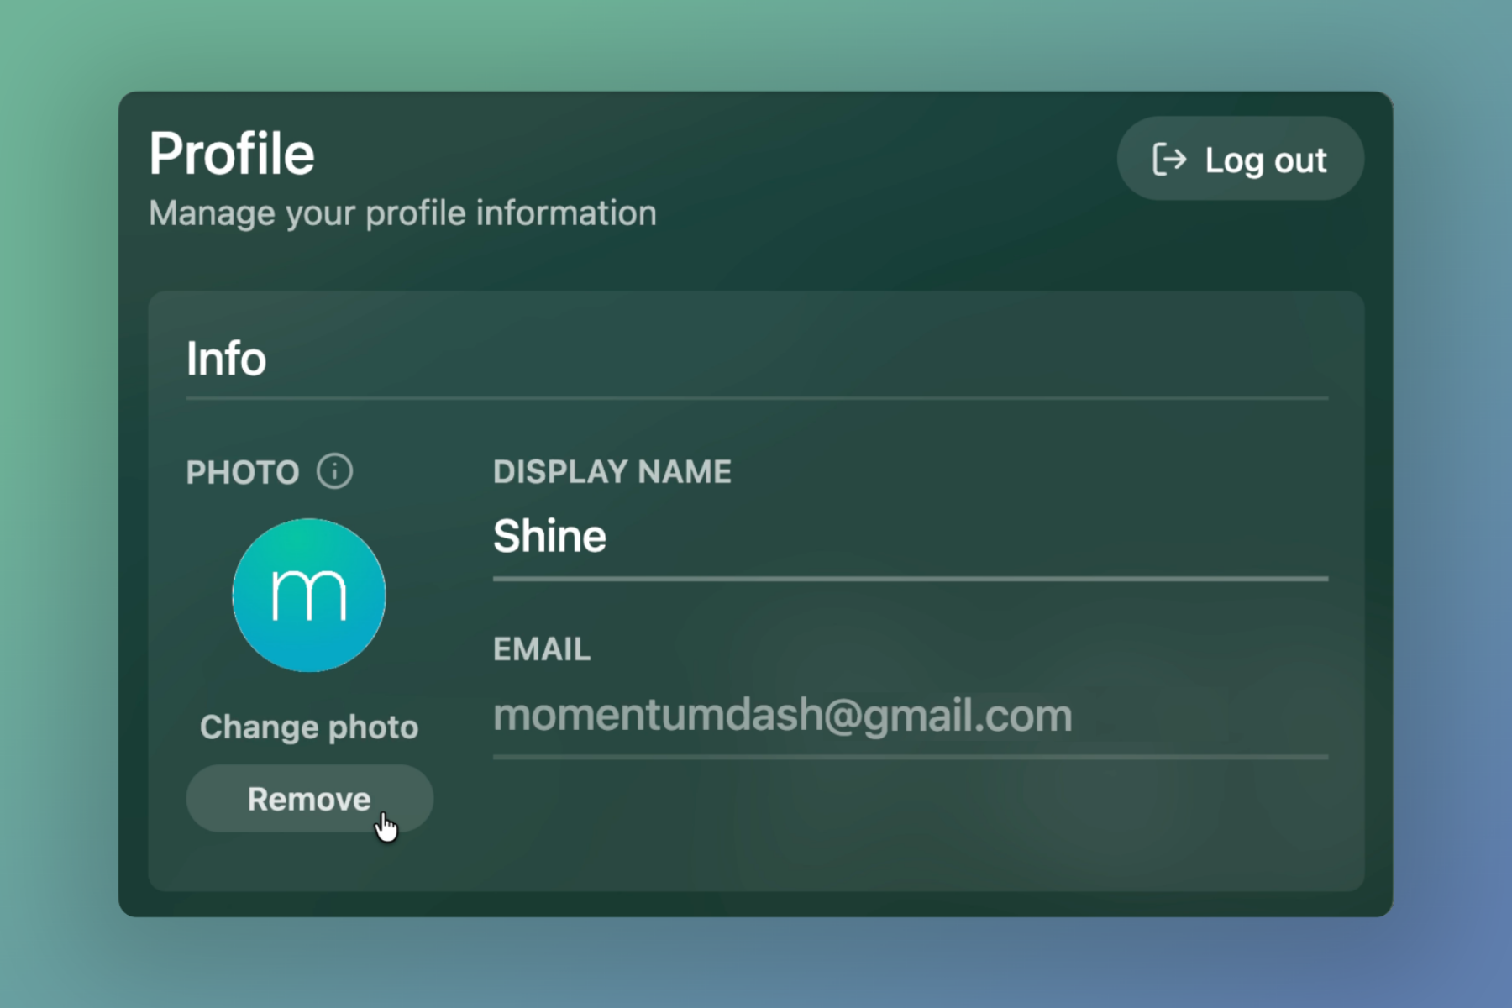The width and height of the screenshot is (1512, 1008).
Task: Click the underline beneath the display name
Action: point(911,579)
